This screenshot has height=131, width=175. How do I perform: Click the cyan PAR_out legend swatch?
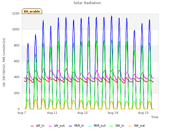point(90,126)
